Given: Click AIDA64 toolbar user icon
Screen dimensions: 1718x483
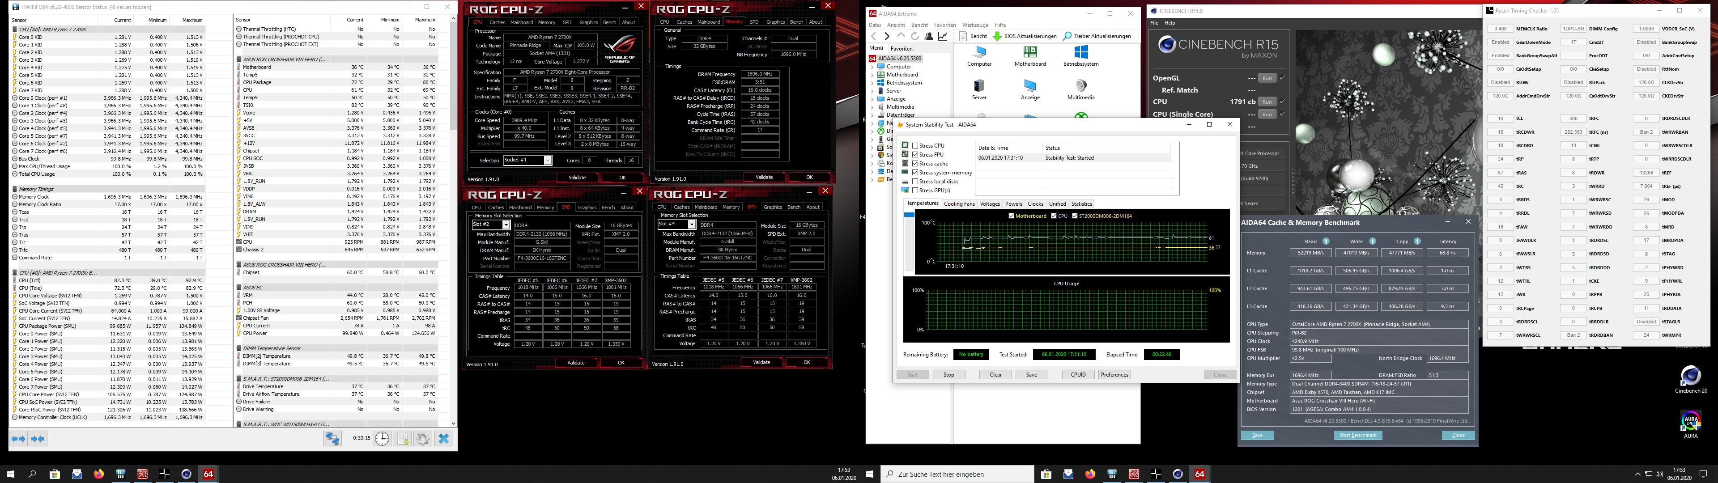Looking at the screenshot, I should [929, 36].
